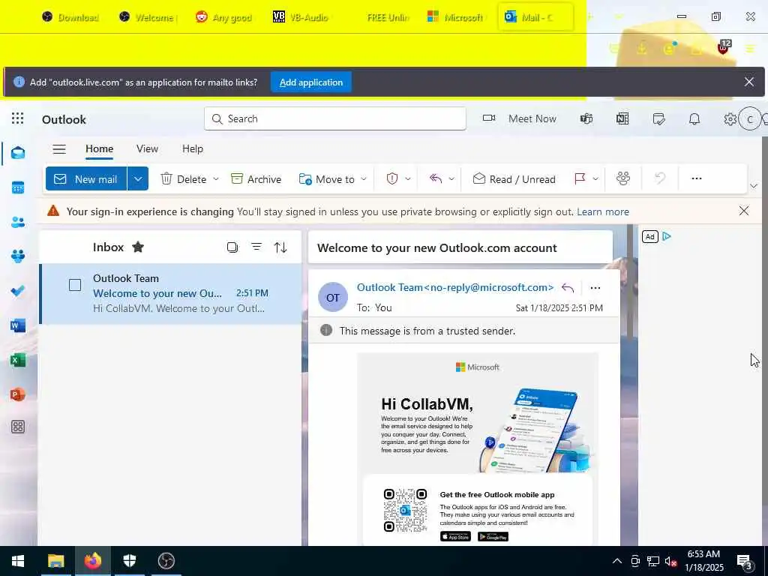Open To Do checkmark in the sidebar
Screen dimensions: 768x576
18,291
